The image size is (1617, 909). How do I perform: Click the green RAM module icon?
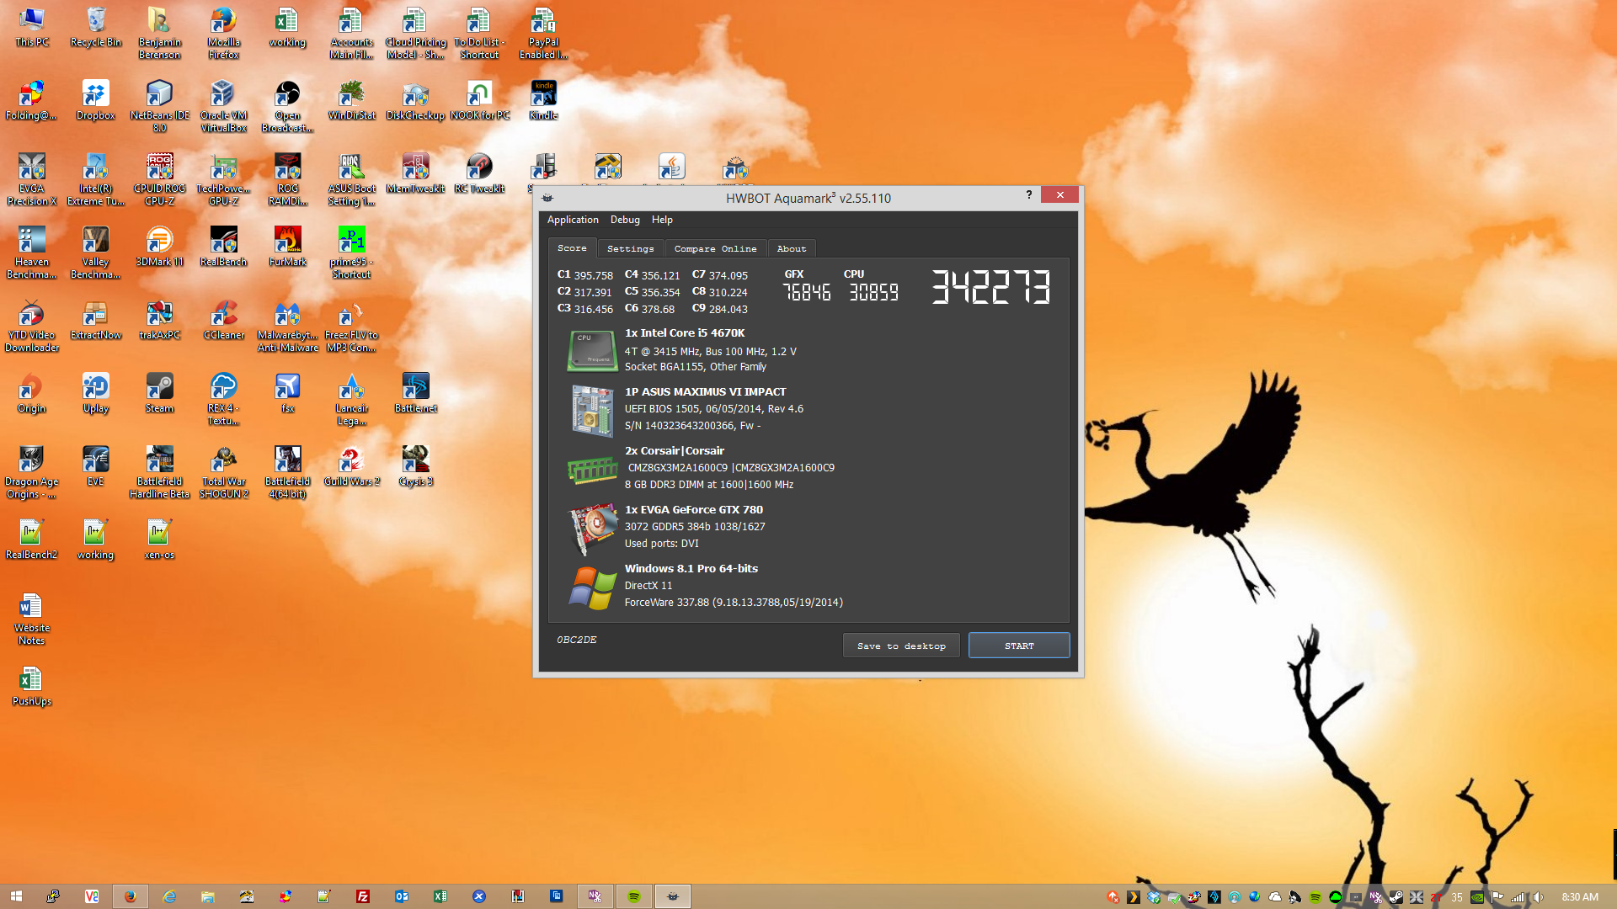[x=592, y=470]
